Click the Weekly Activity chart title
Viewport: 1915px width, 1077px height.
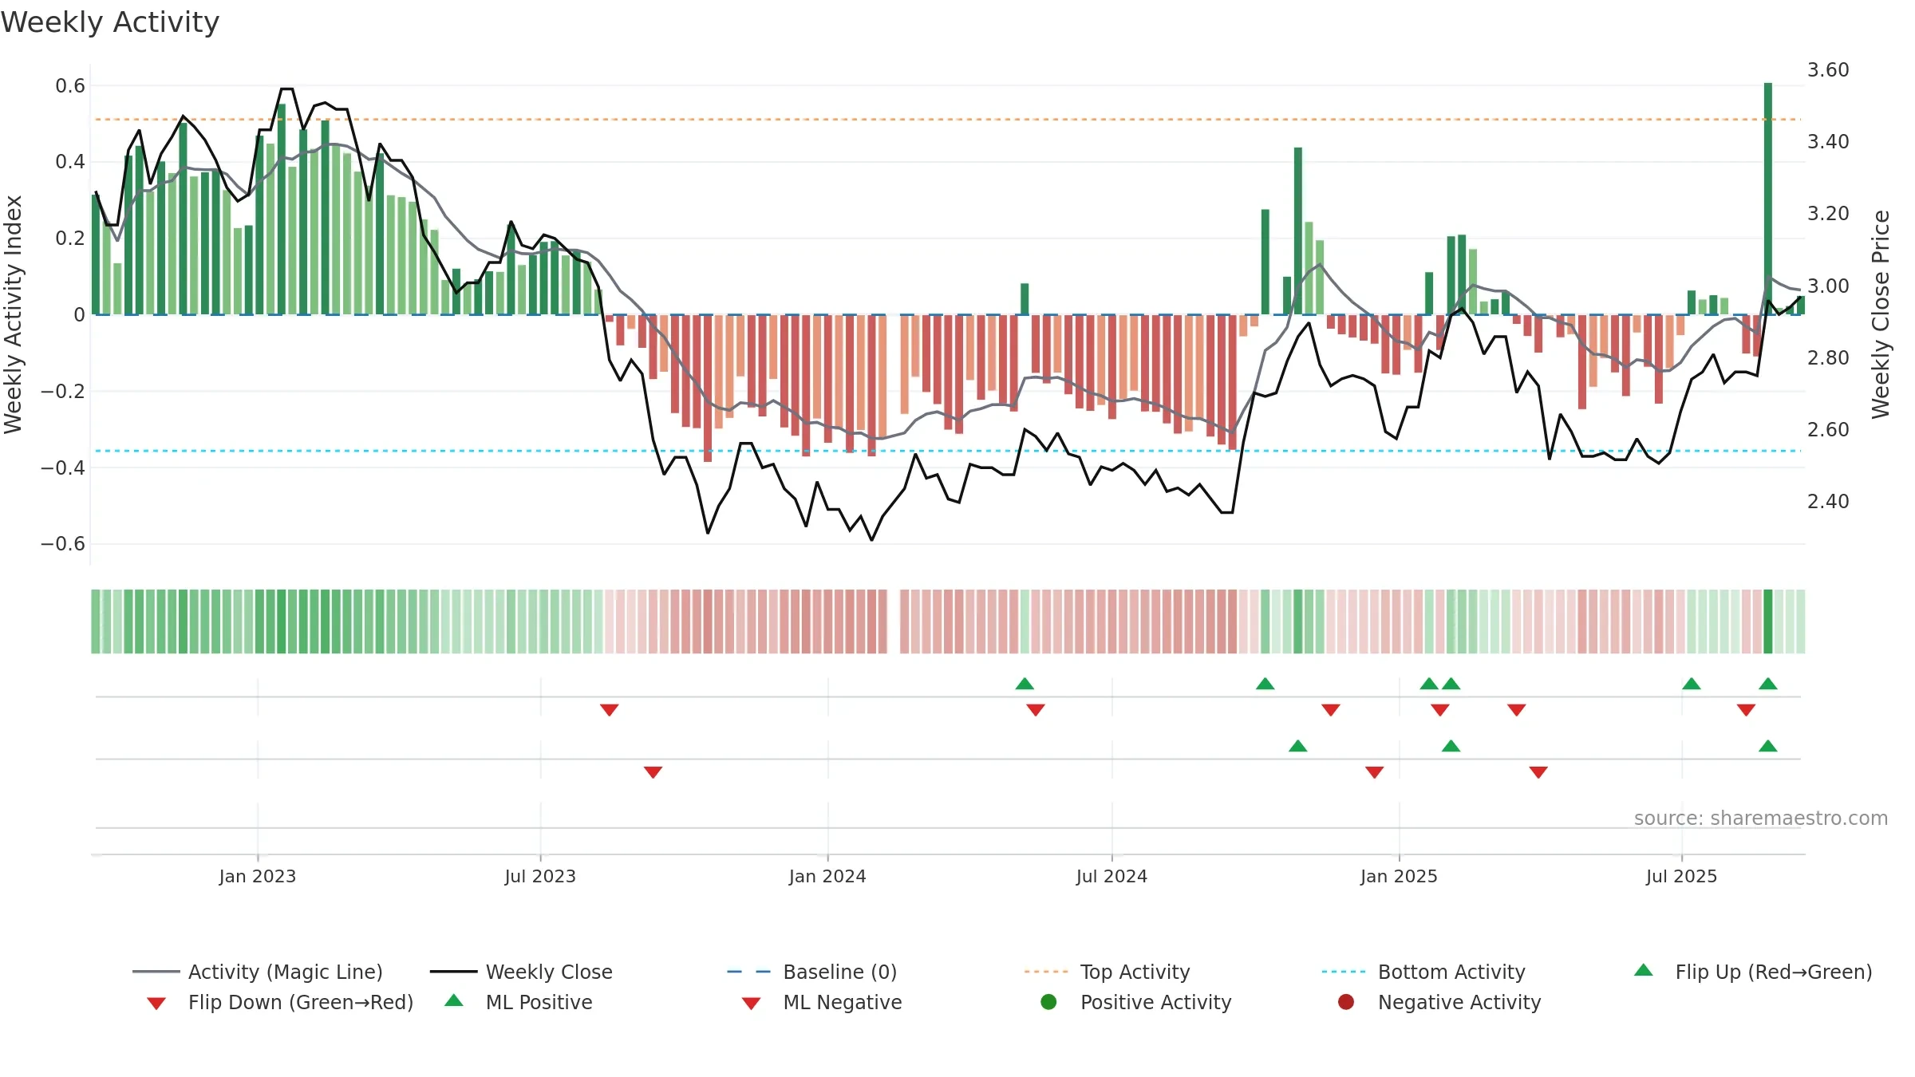point(110,22)
